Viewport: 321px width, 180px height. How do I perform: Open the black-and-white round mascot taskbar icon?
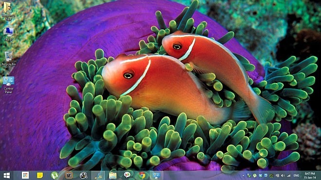tap(84, 175)
